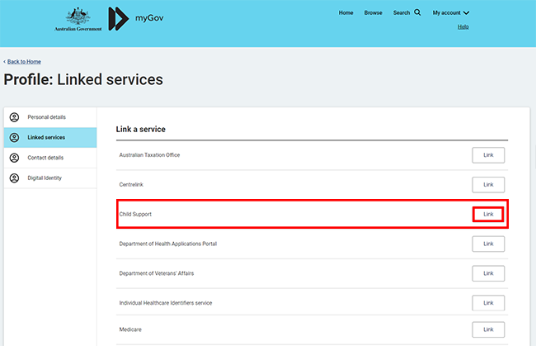The width and height of the screenshot is (536, 346).
Task: Click the Medicare label
Action: coord(130,329)
